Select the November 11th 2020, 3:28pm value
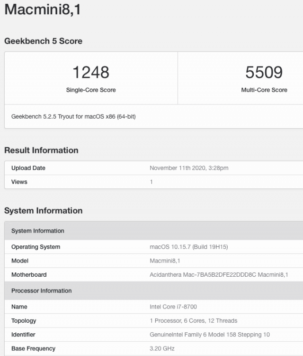The height and width of the screenshot is (356, 303). (x=189, y=168)
